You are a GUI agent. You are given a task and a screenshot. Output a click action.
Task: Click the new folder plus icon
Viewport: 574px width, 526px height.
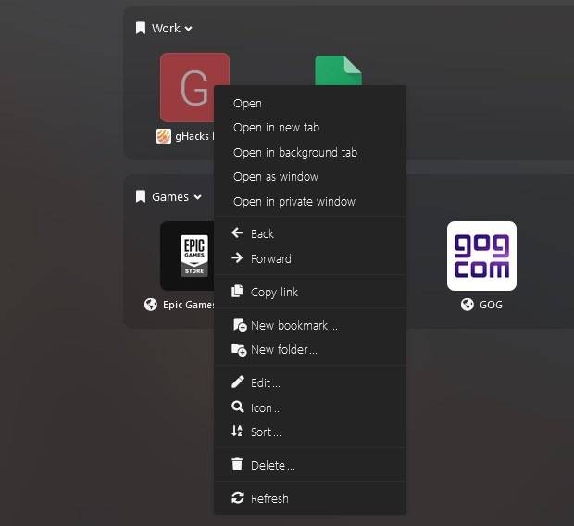pyautogui.click(x=239, y=349)
